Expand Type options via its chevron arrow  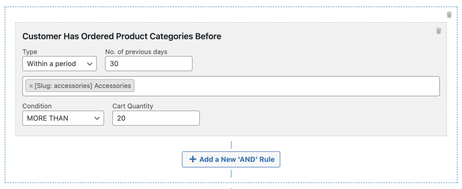pyautogui.click(x=90, y=64)
